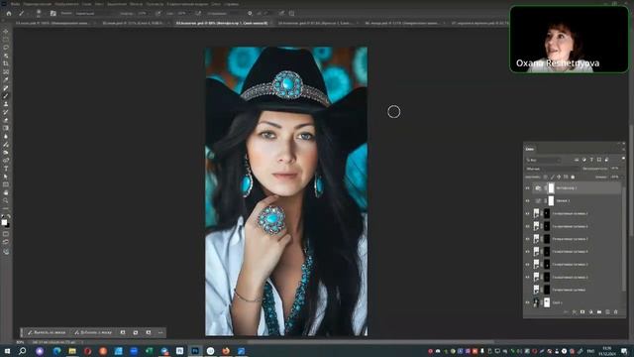Open the Layers panel flyout menu
The width and height of the screenshot is (634, 357).
pos(623,150)
